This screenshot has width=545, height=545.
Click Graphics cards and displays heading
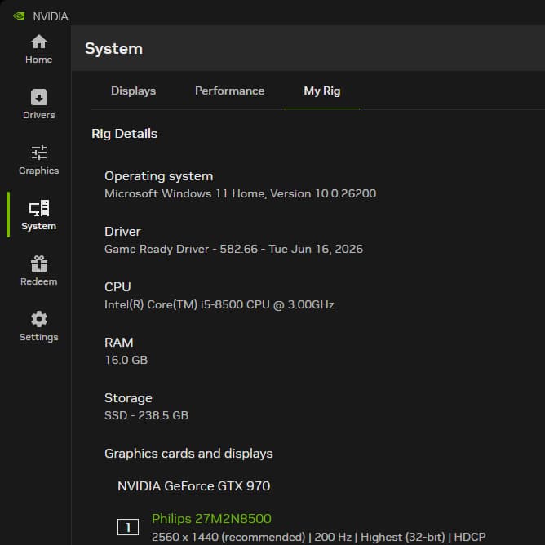click(188, 454)
